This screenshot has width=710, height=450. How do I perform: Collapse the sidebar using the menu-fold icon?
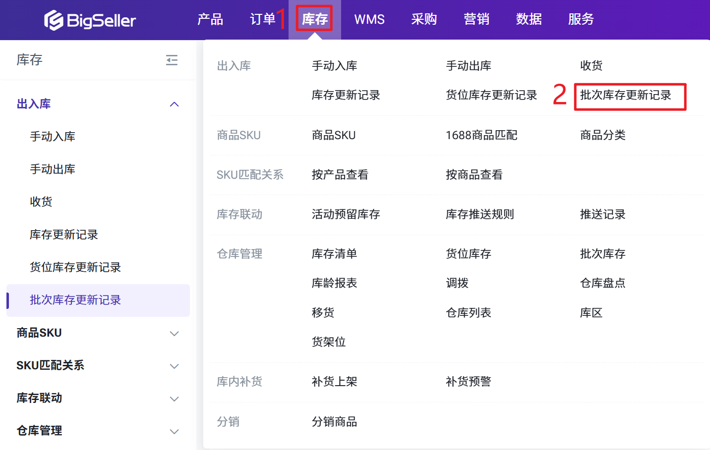172,60
